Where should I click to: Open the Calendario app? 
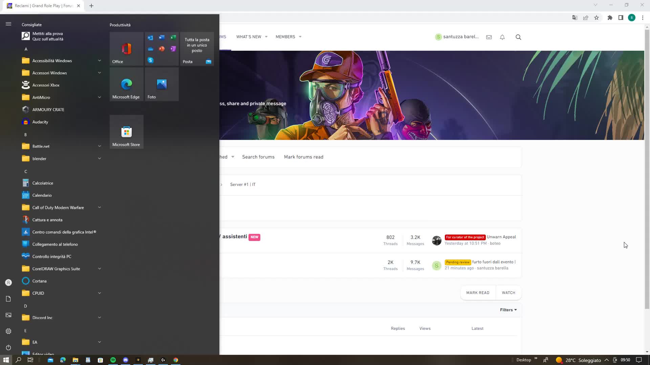coord(61,195)
